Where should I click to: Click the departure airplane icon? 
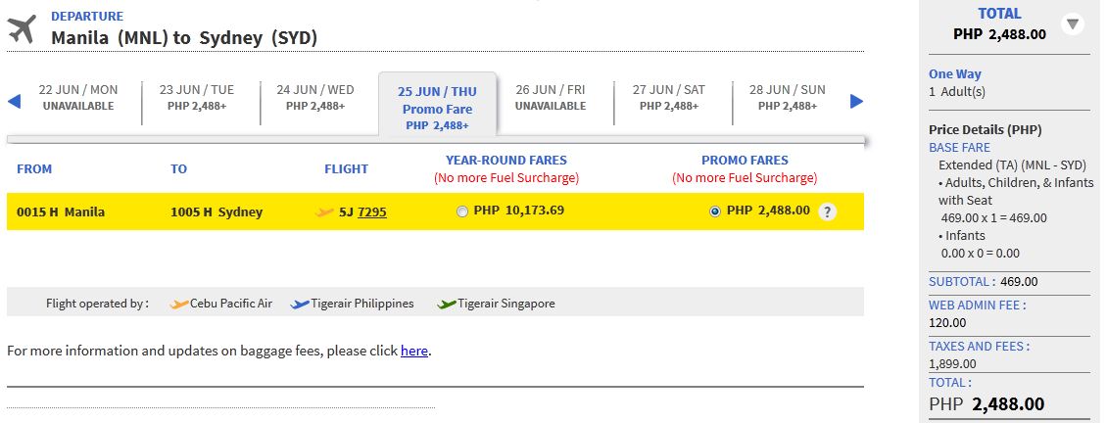pyautogui.click(x=21, y=29)
